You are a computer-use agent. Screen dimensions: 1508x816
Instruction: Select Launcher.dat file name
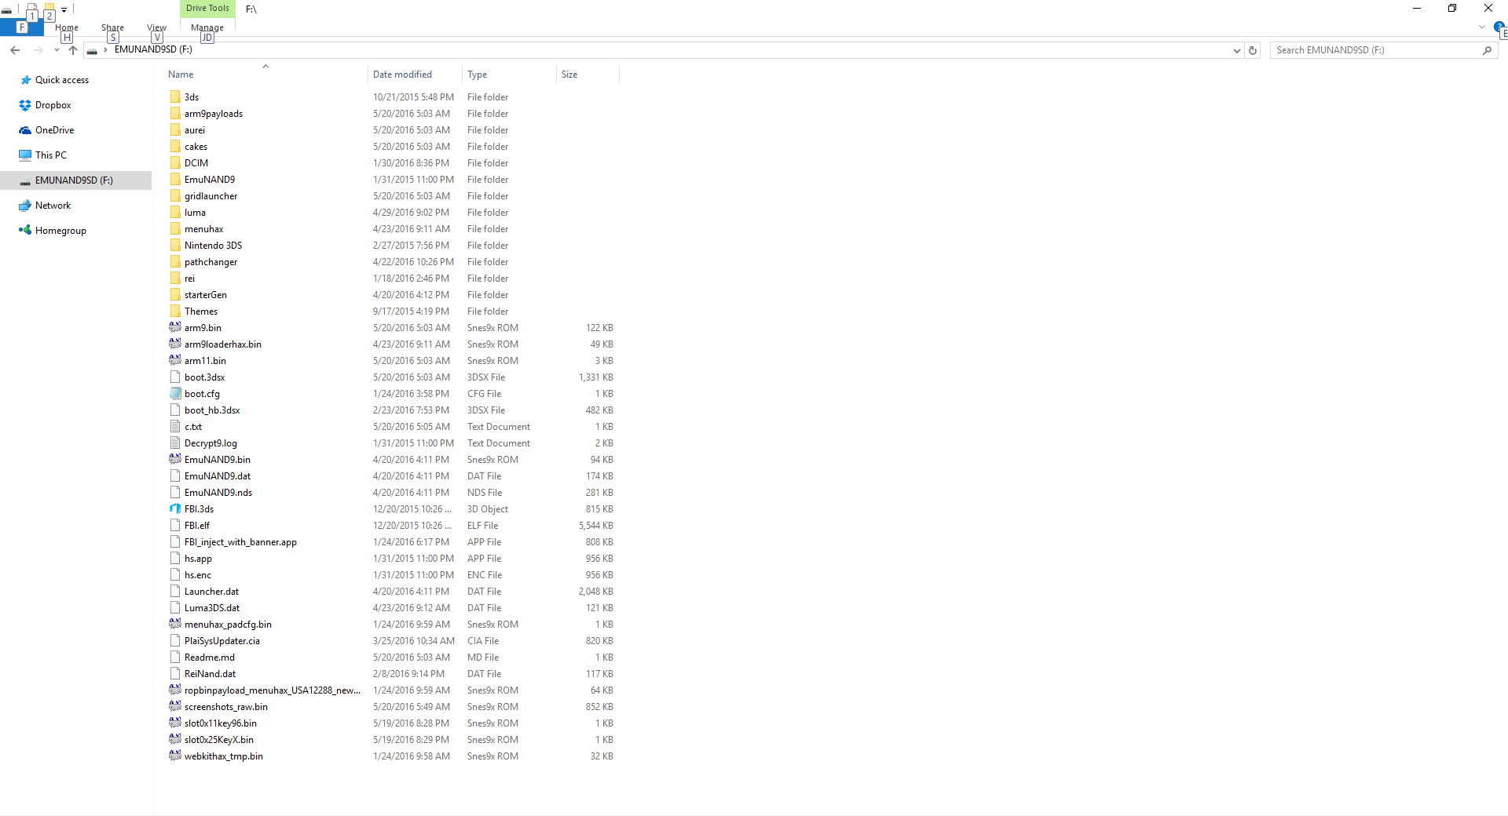pos(211,592)
